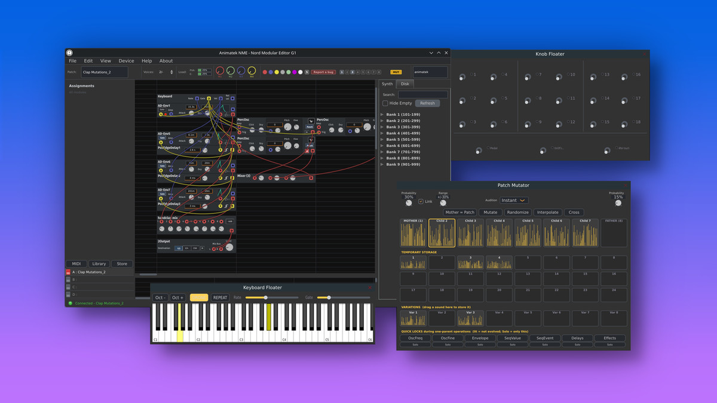Expand Bank 5 (501-599)
Image resolution: width=717 pixels, height=403 pixels.
[382, 139]
